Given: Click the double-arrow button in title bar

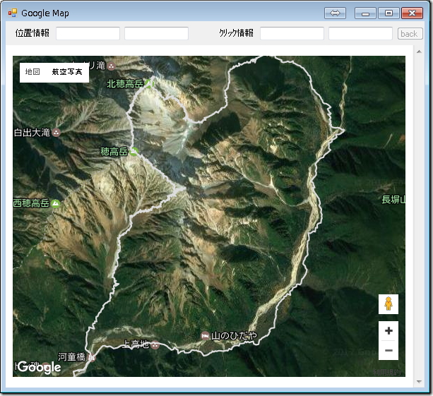Looking at the screenshot, I should coord(335,13).
